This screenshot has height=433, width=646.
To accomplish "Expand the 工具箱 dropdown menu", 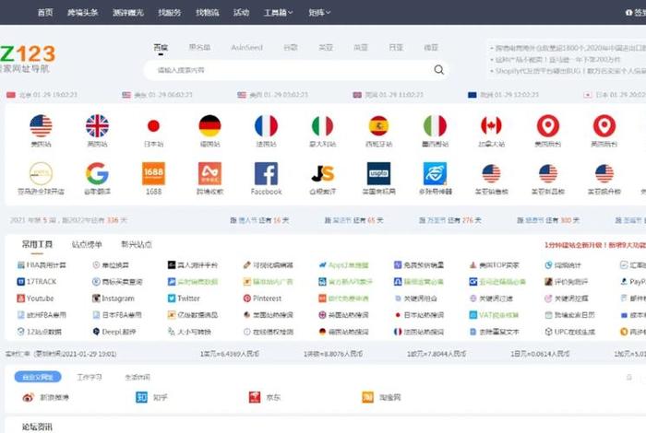I will (x=278, y=12).
